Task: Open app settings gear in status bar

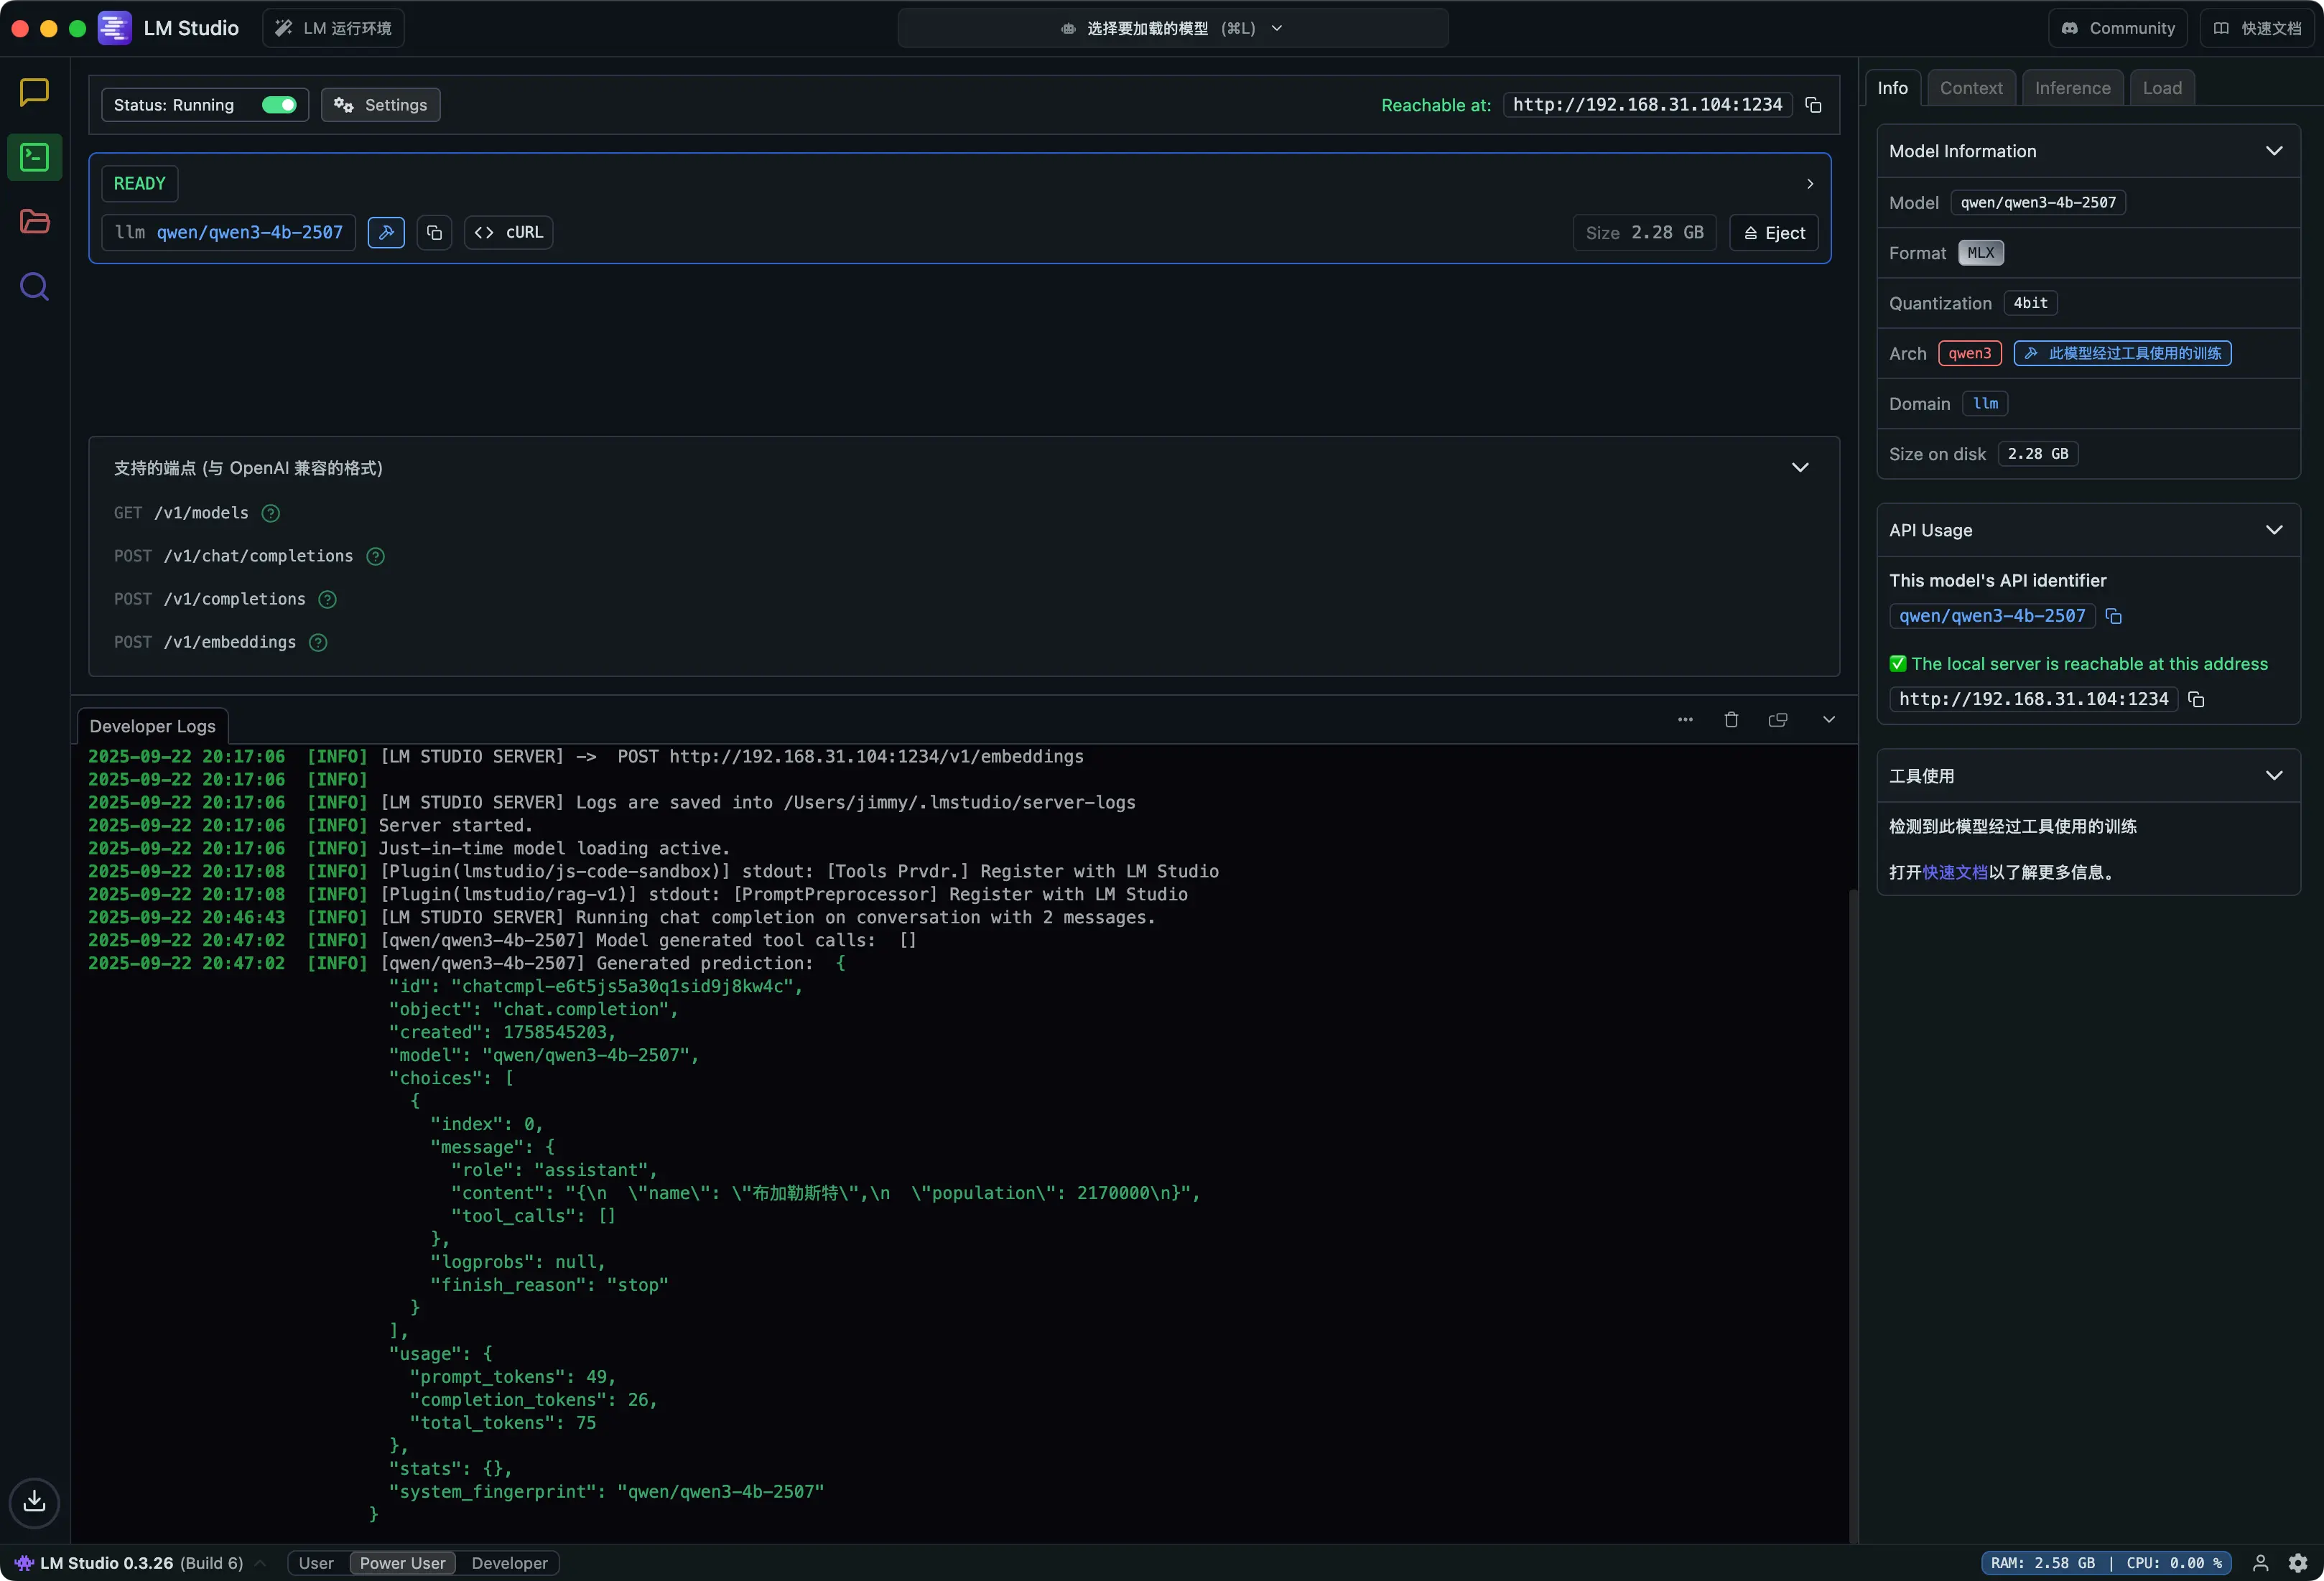Action: [x=2298, y=1562]
